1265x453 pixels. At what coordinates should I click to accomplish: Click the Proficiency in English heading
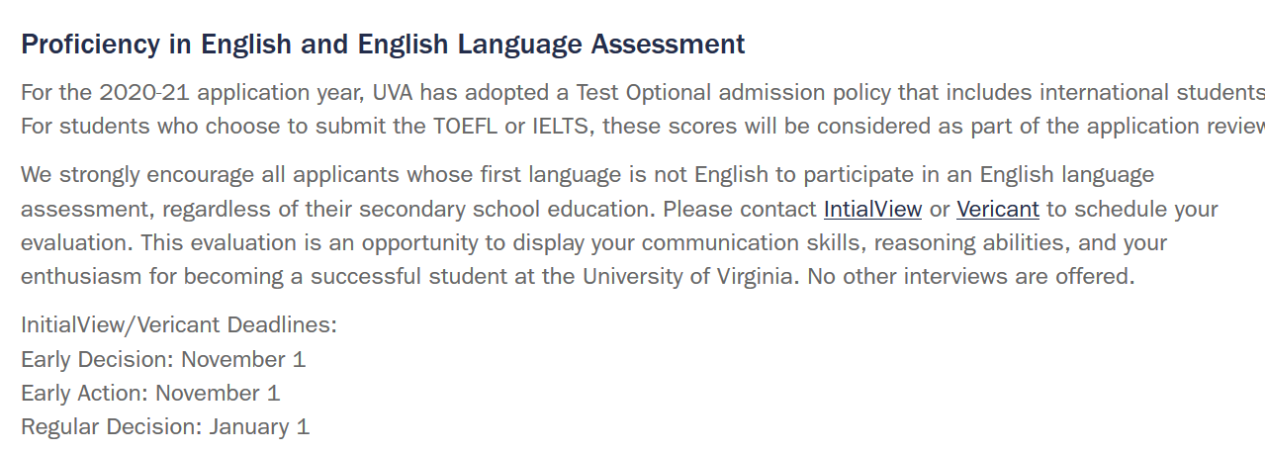[x=383, y=44]
